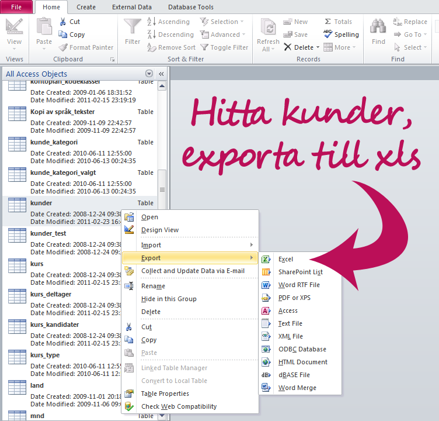439x421 pixels.
Task: Click the Excel export icon
Action: coord(266,259)
